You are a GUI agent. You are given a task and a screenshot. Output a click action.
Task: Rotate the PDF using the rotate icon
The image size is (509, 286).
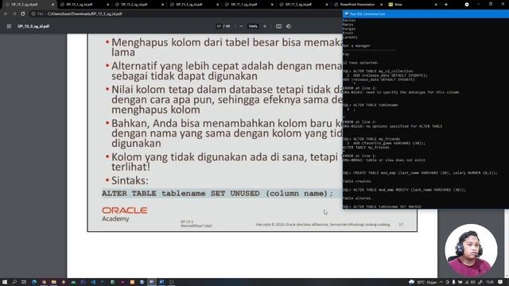pyautogui.click(x=288, y=26)
